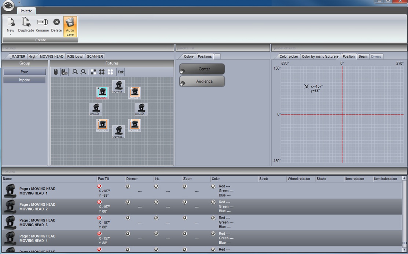Toggle the Auto save button
The height and width of the screenshot is (254, 408).
(70, 26)
